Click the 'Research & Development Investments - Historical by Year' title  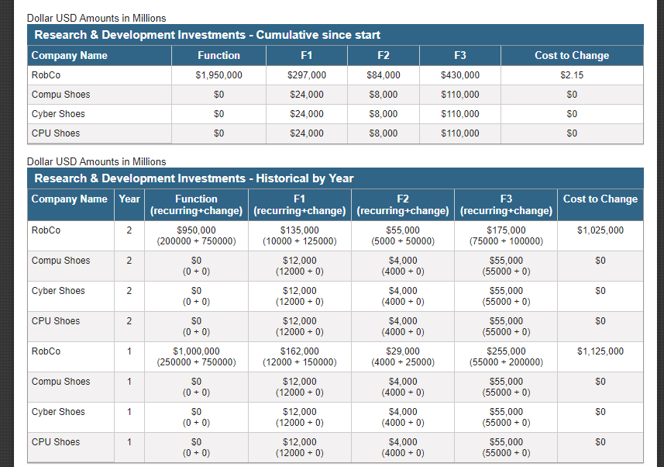point(194,178)
